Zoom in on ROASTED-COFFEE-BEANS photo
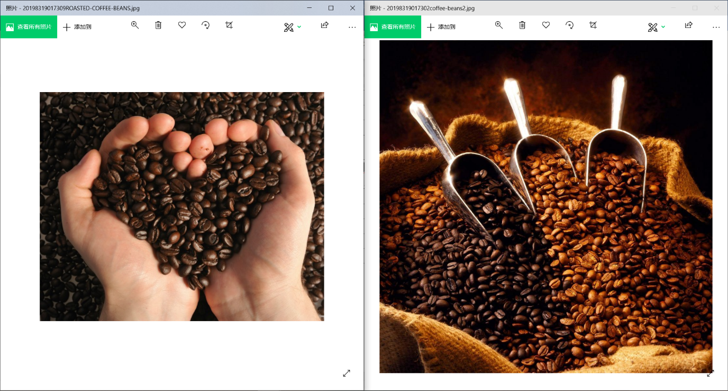This screenshot has width=728, height=391. click(x=135, y=25)
